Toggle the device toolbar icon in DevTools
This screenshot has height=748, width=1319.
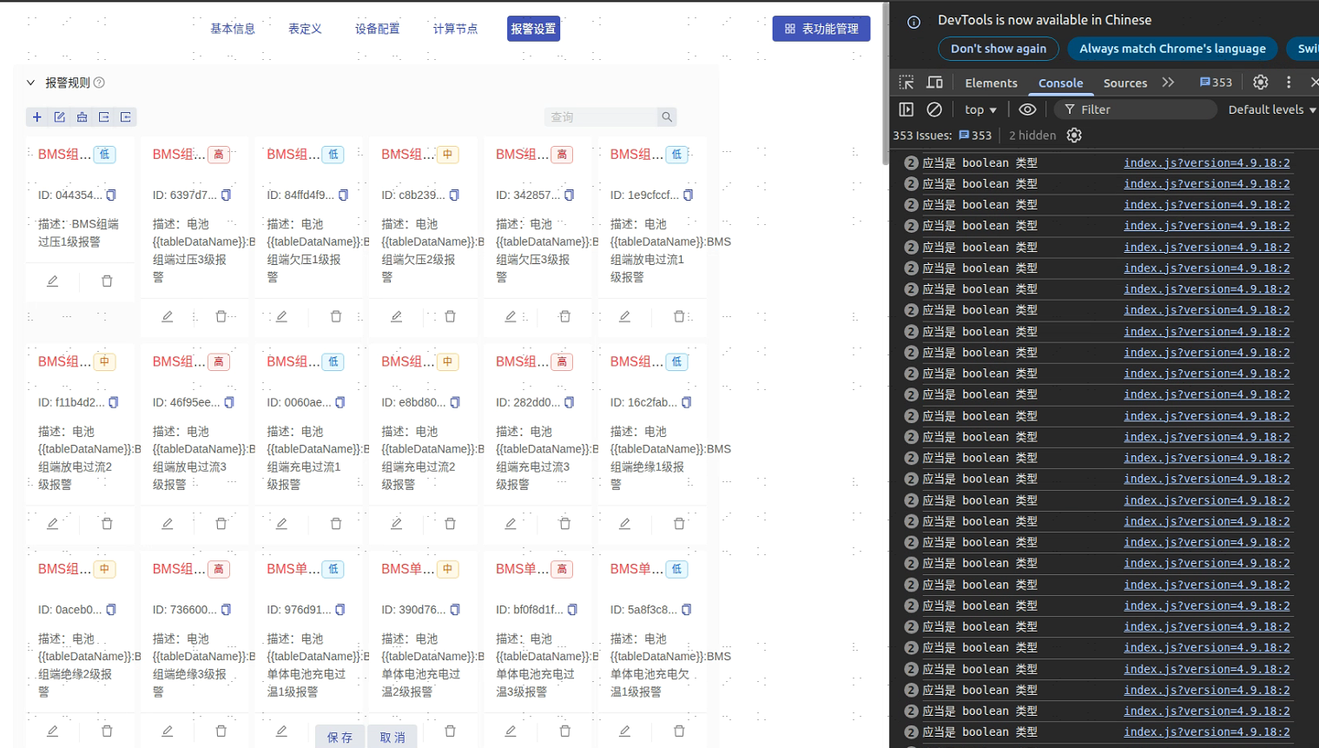coord(935,83)
